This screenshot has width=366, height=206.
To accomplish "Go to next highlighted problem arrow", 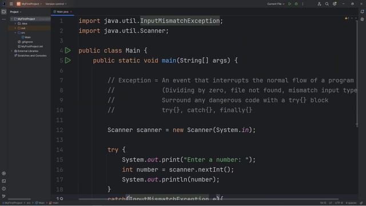I will 356,18.
